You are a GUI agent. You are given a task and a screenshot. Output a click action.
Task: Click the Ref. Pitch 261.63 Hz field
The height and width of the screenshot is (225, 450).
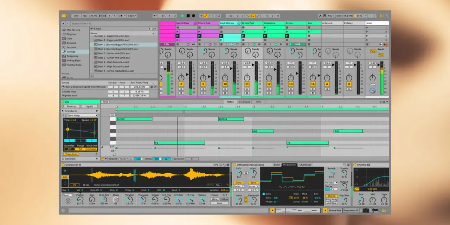140,86
